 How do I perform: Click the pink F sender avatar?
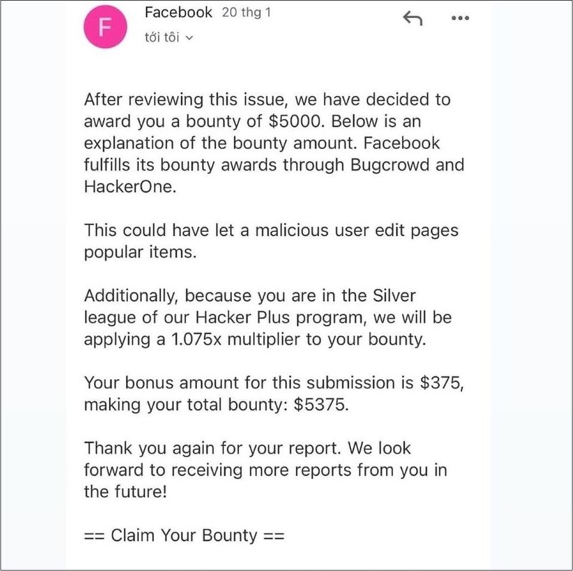click(x=106, y=27)
